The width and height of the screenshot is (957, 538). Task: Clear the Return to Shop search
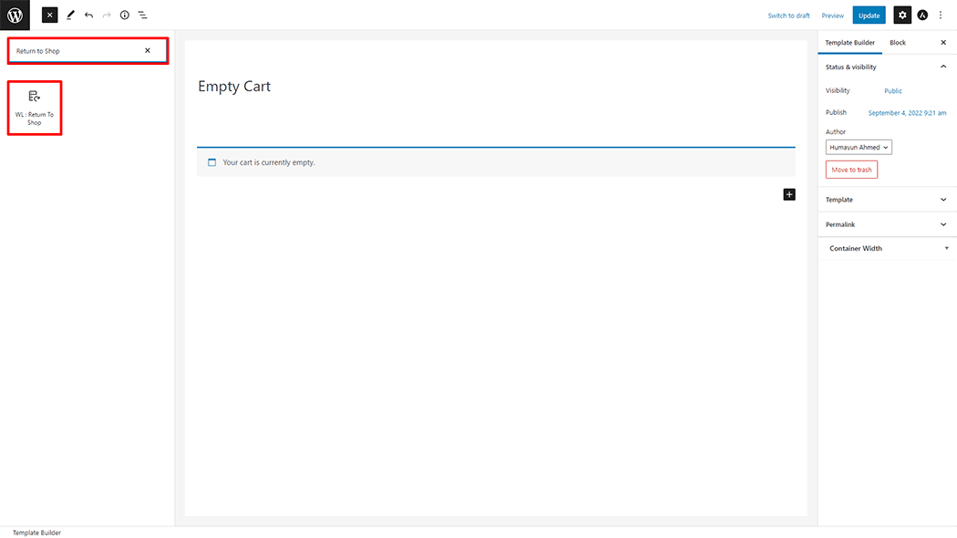[x=148, y=51]
